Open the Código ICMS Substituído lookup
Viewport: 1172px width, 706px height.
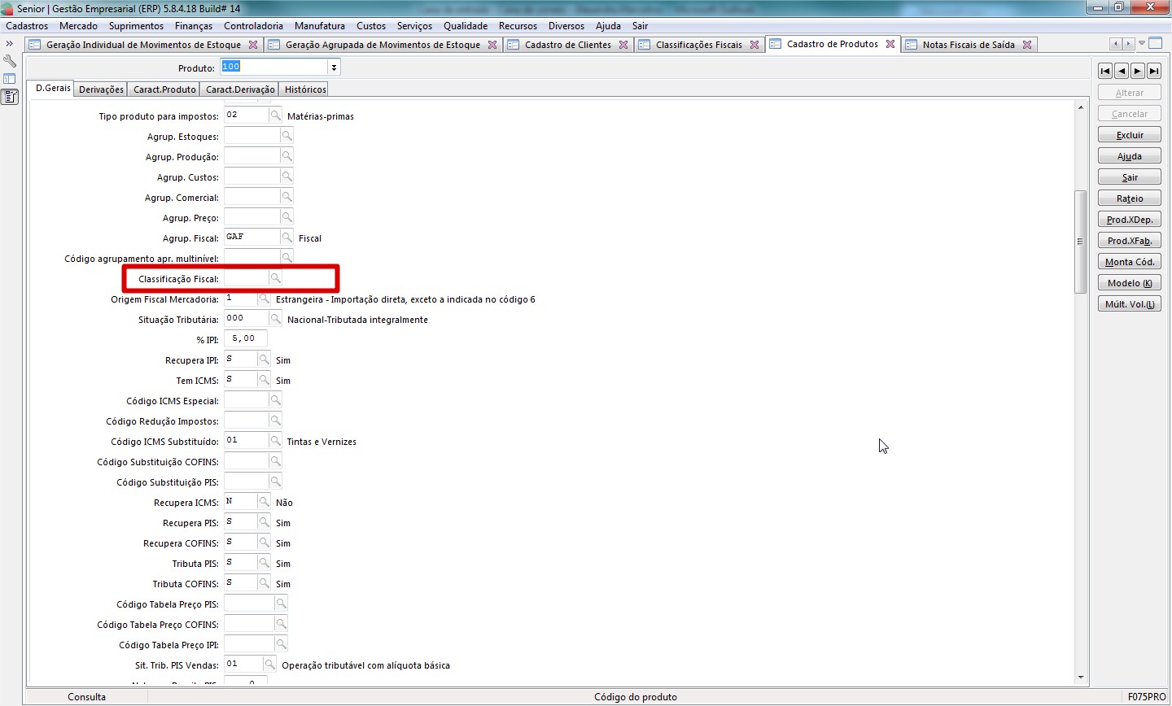click(276, 441)
